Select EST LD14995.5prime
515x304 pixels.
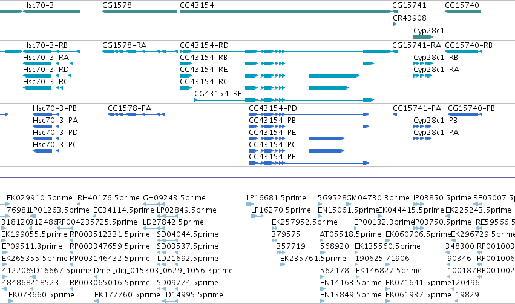tap(192, 295)
